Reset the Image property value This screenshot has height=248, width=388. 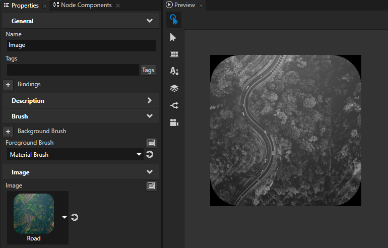tap(75, 217)
